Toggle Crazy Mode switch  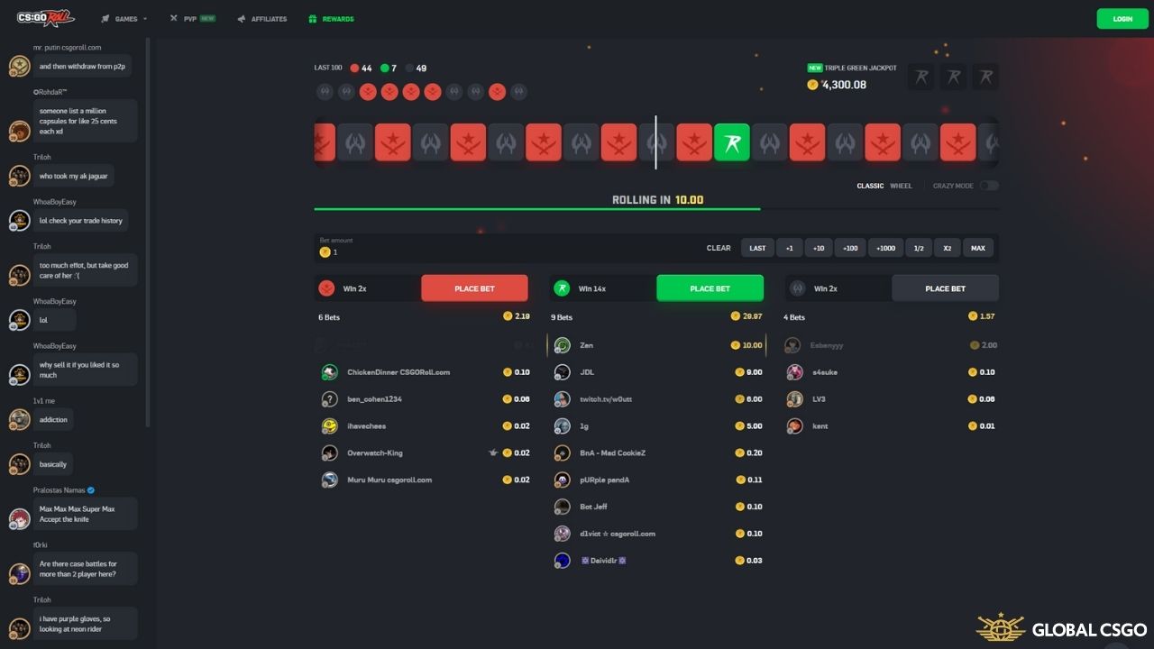click(x=989, y=186)
